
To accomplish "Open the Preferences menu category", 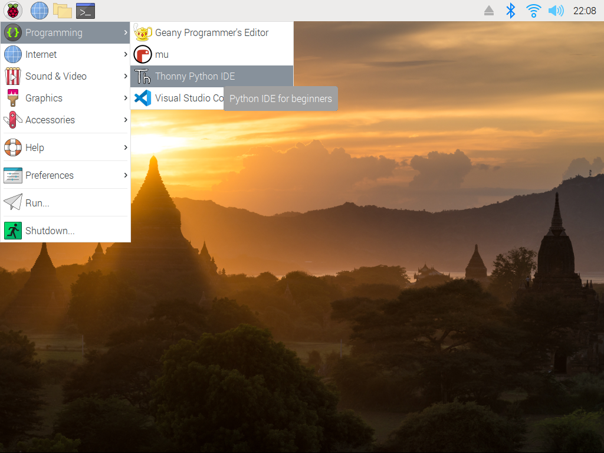I will pos(65,175).
